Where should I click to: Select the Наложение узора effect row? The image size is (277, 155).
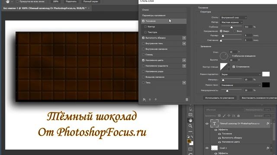click(x=164, y=71)
